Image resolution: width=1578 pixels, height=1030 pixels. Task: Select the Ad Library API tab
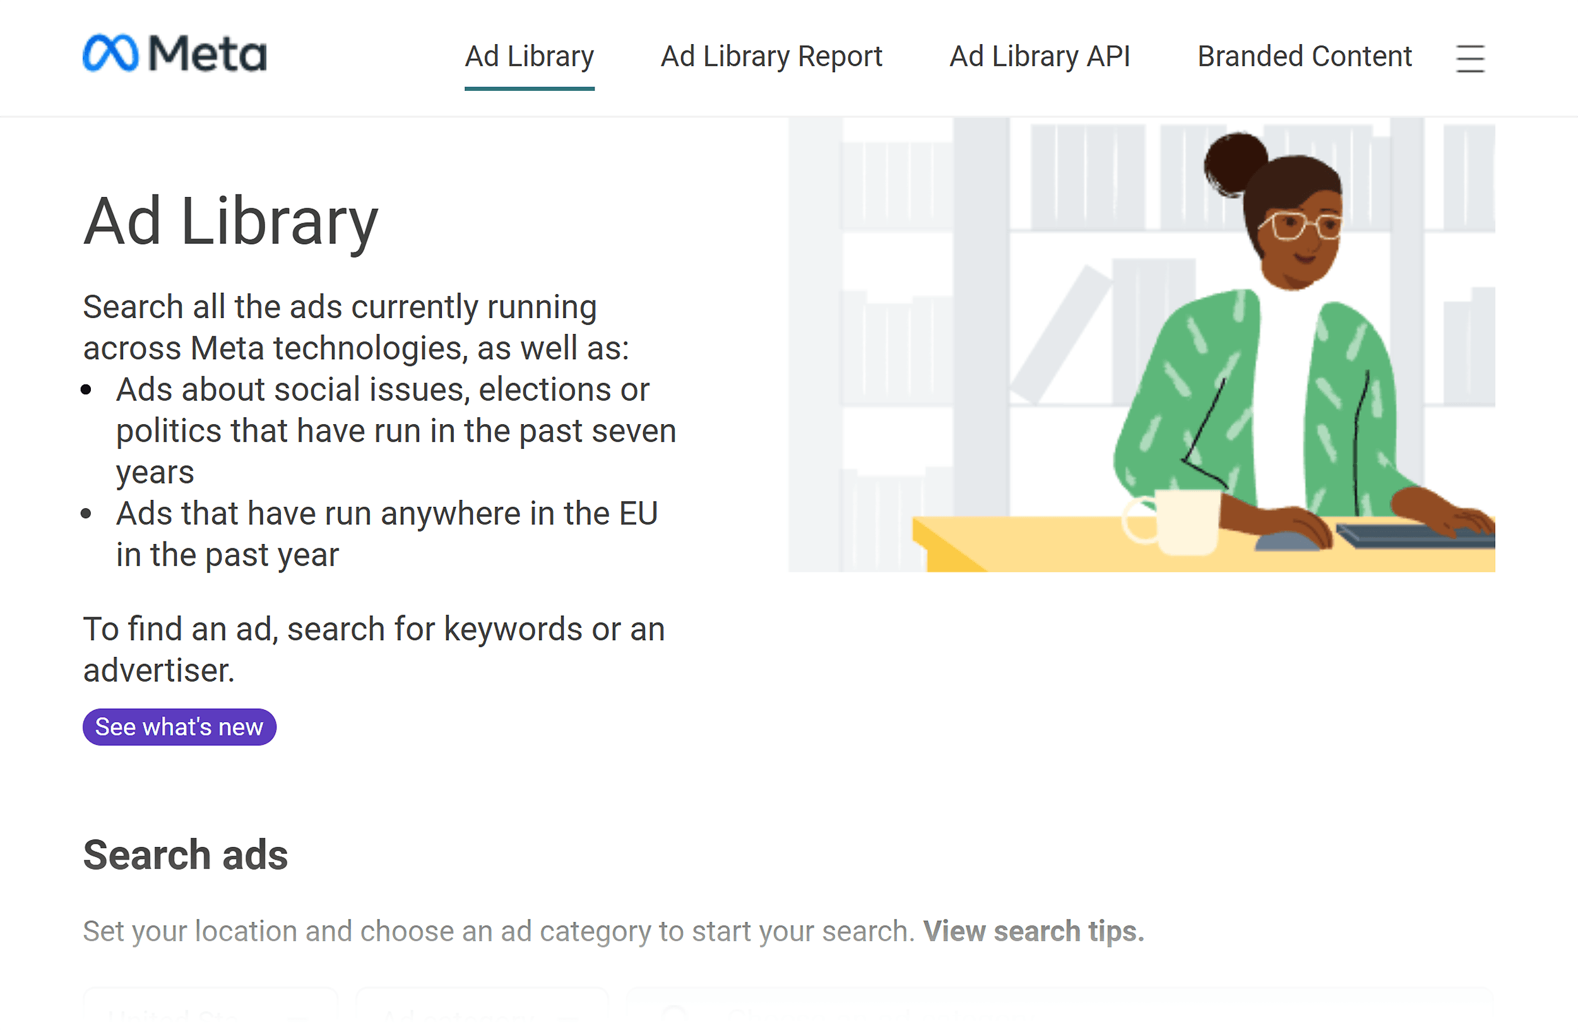point(1040,57)
